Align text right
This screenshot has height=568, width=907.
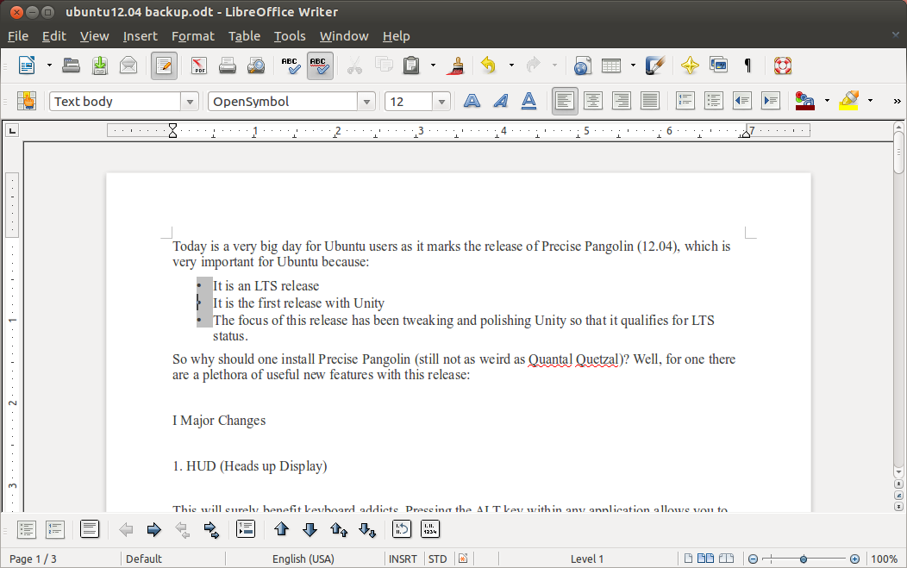coord(622,101)
